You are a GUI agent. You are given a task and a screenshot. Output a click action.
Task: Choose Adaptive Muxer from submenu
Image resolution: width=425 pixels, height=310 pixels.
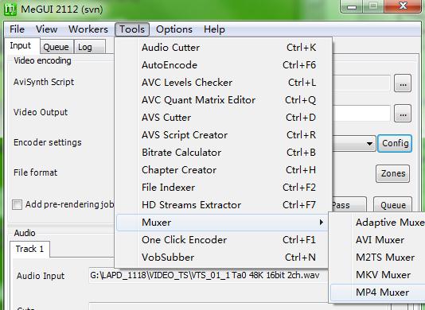point(377,223)
